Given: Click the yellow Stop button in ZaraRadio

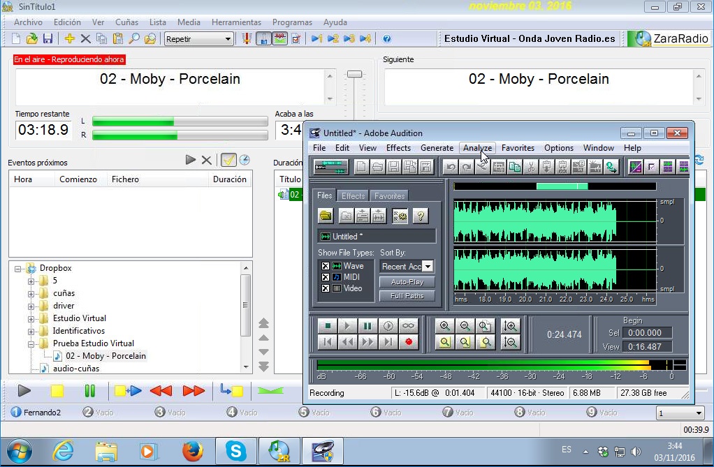Looking at the screenshot, I should pos(57,390).
